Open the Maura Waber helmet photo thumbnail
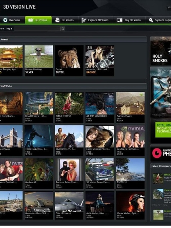171x228 pixels. 130,201
